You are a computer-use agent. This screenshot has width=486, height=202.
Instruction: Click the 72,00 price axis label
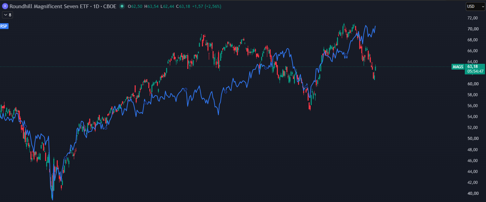pyautogui.click(x=473, y=18)
